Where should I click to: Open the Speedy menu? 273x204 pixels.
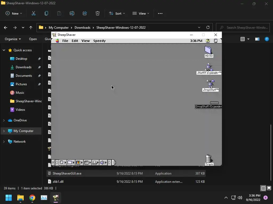[99, 41]
